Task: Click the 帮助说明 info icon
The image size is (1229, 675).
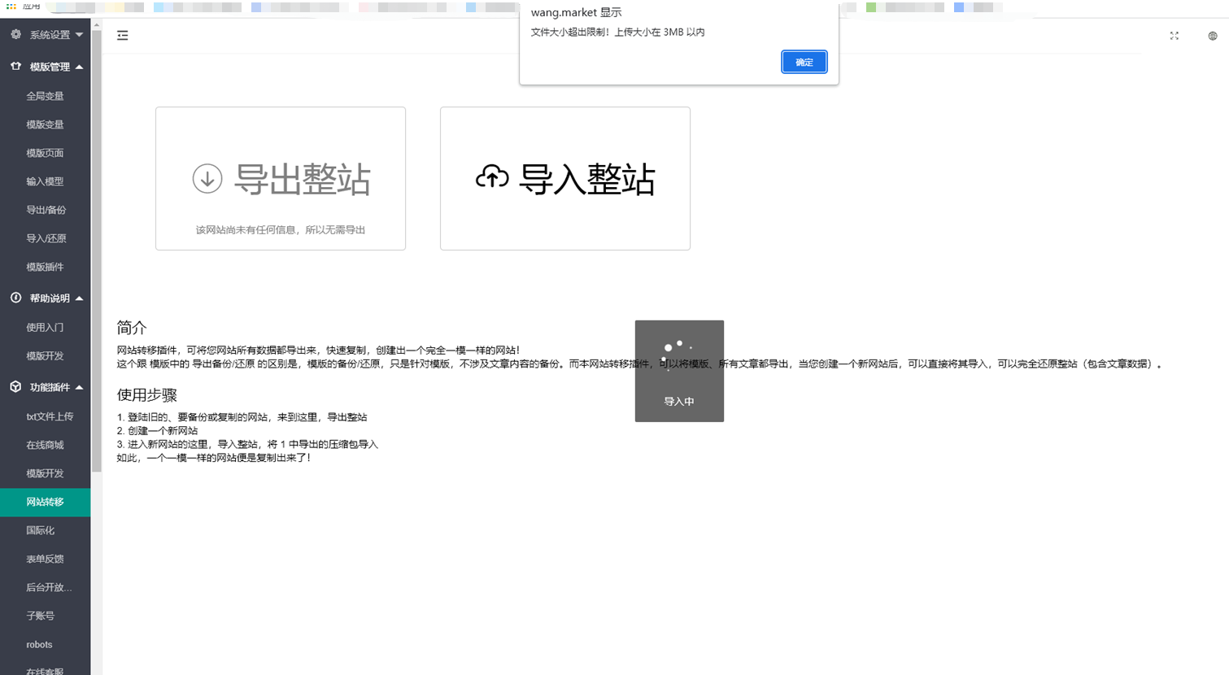Action: (15, 298)
